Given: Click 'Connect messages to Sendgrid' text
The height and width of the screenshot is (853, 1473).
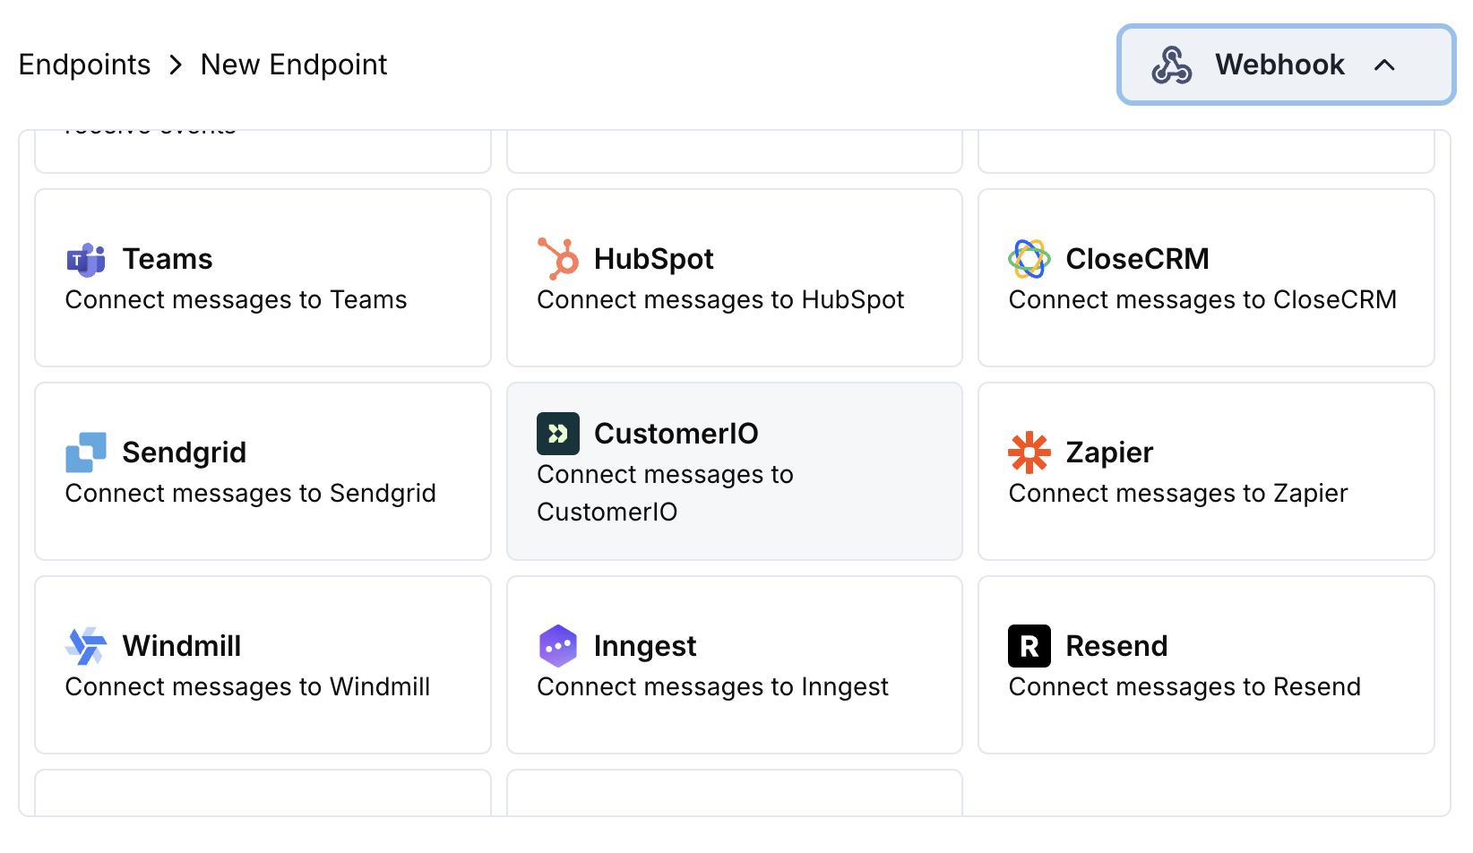Looking at the screenshot, I should (x=251, y=494).
